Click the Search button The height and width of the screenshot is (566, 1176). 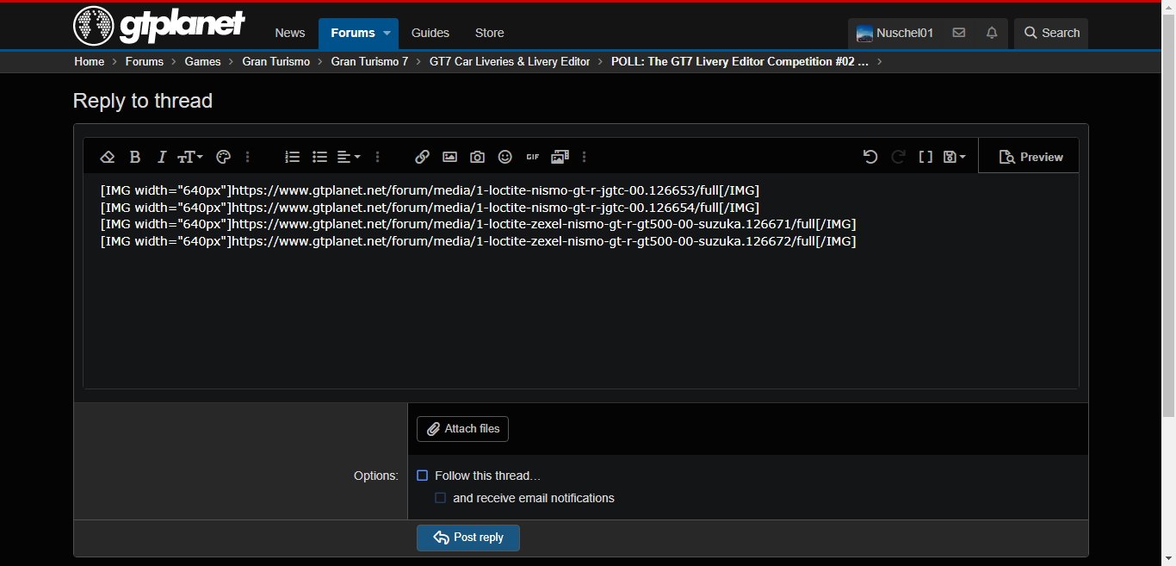click(1051, 33)
